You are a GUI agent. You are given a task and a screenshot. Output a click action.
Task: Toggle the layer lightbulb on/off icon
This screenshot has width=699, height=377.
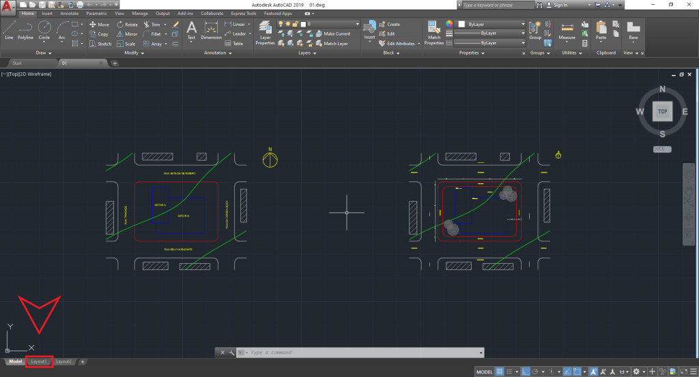click(x=281, y=24)
